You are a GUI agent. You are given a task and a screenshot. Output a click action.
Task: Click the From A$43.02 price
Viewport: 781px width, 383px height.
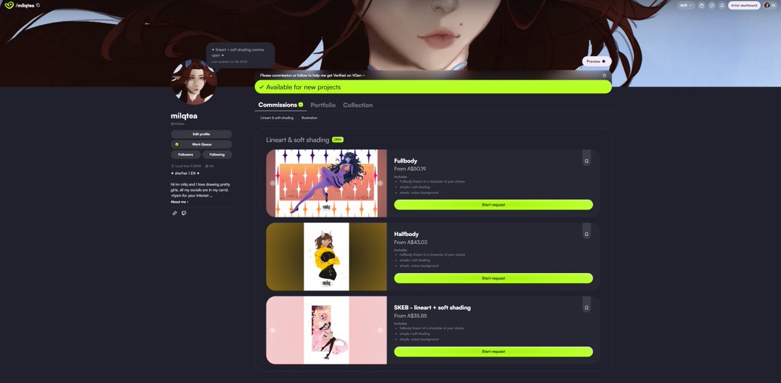coord(411,243)
